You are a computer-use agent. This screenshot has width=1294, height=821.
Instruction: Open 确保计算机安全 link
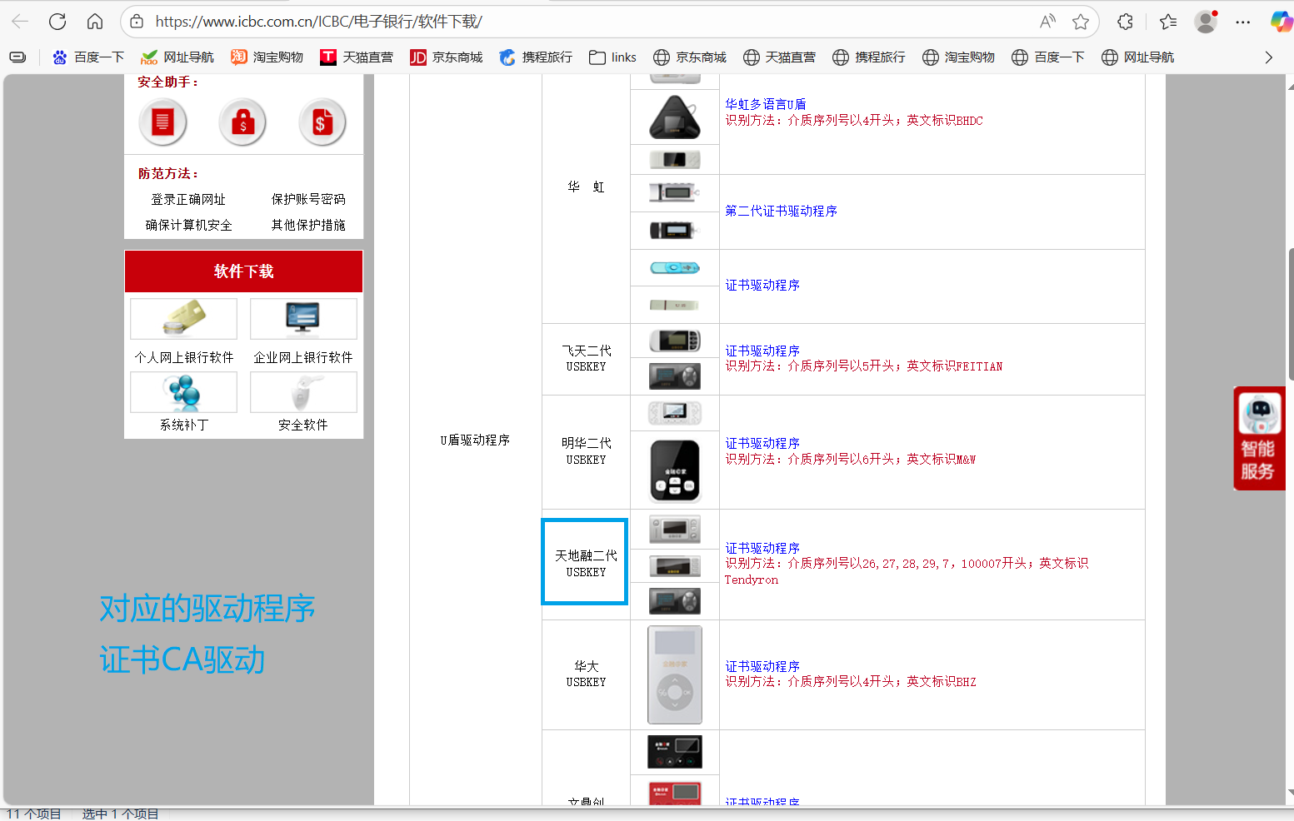pyautogui.click(x=189, y=226)
